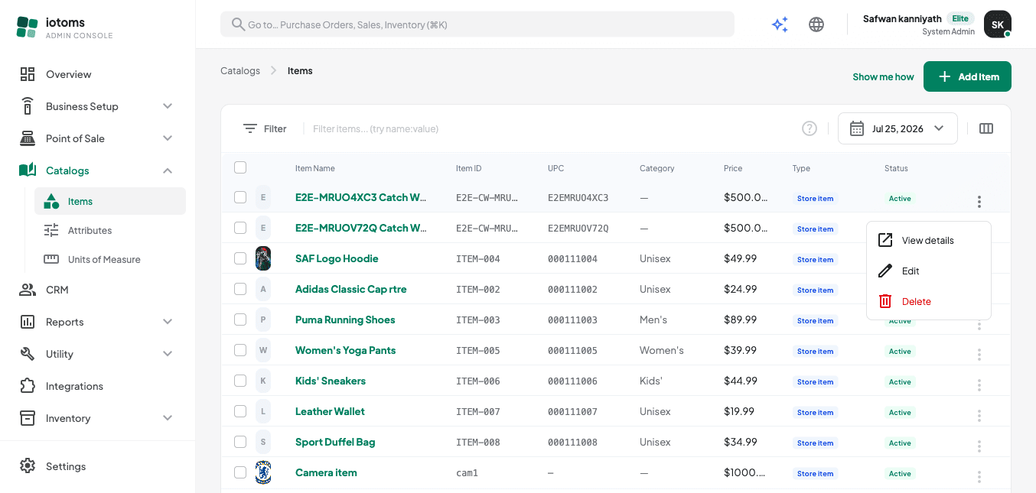Check the SAF Logo Hoodie row checkbox
This screenshot has height=493, width=1036.
[x=240, y=258]
